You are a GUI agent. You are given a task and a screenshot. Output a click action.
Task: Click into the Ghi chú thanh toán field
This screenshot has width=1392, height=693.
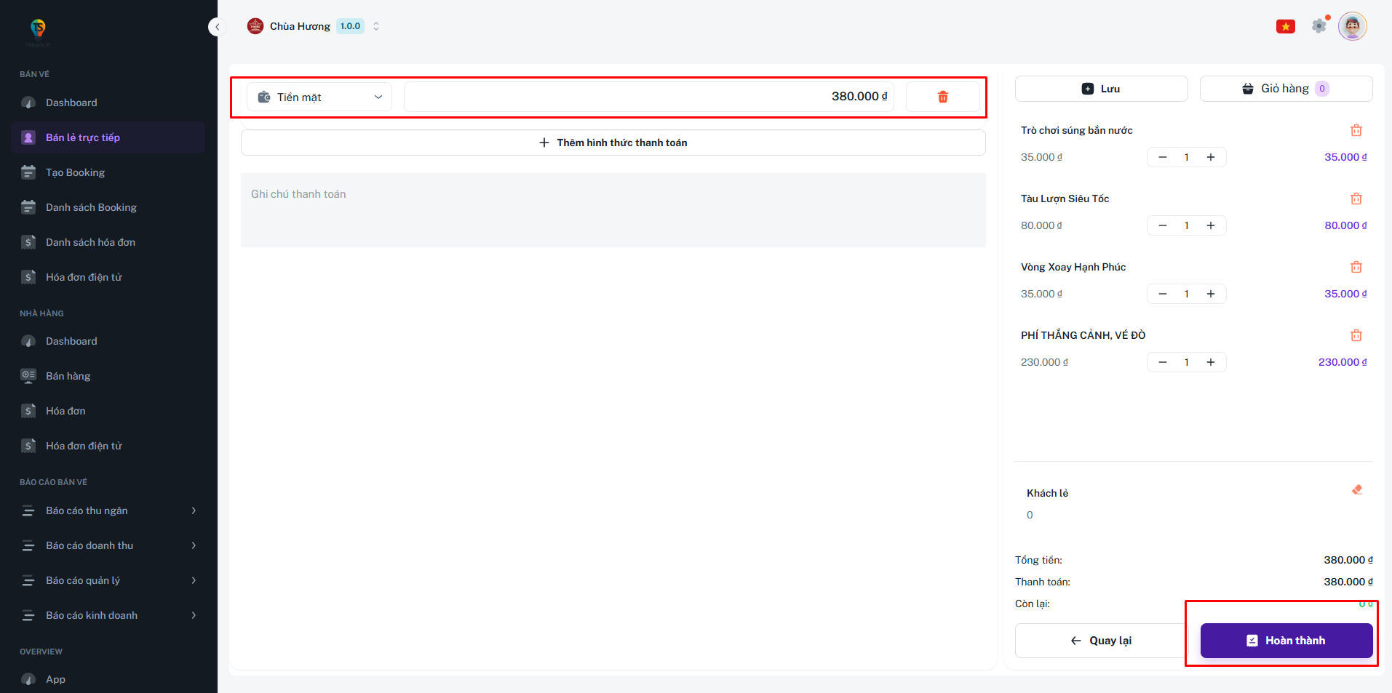(x=613, y=210)
